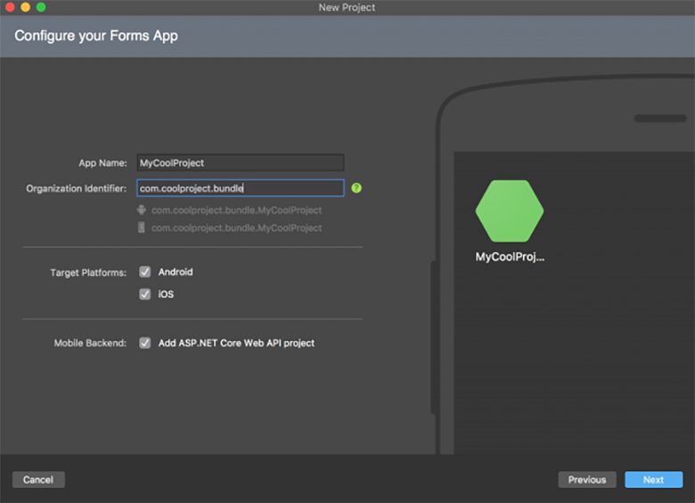This screenshot has width=695, height=503.
Task: Click the Android robot icon by bundle ID
Action: click(x=142, y=210)
